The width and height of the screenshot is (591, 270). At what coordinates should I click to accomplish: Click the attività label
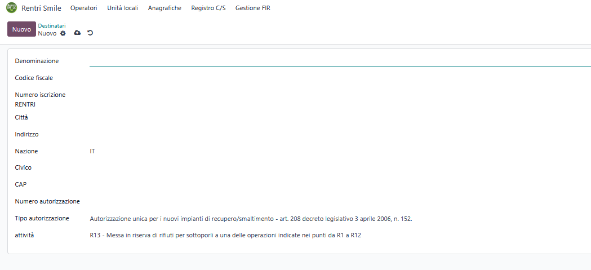pos(24,235)
